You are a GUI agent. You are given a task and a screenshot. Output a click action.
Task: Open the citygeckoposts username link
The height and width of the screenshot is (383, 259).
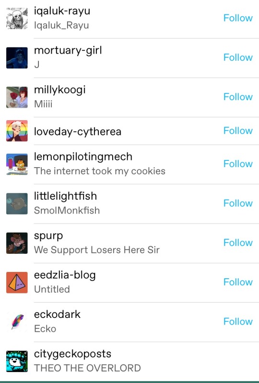pos(72,354)
